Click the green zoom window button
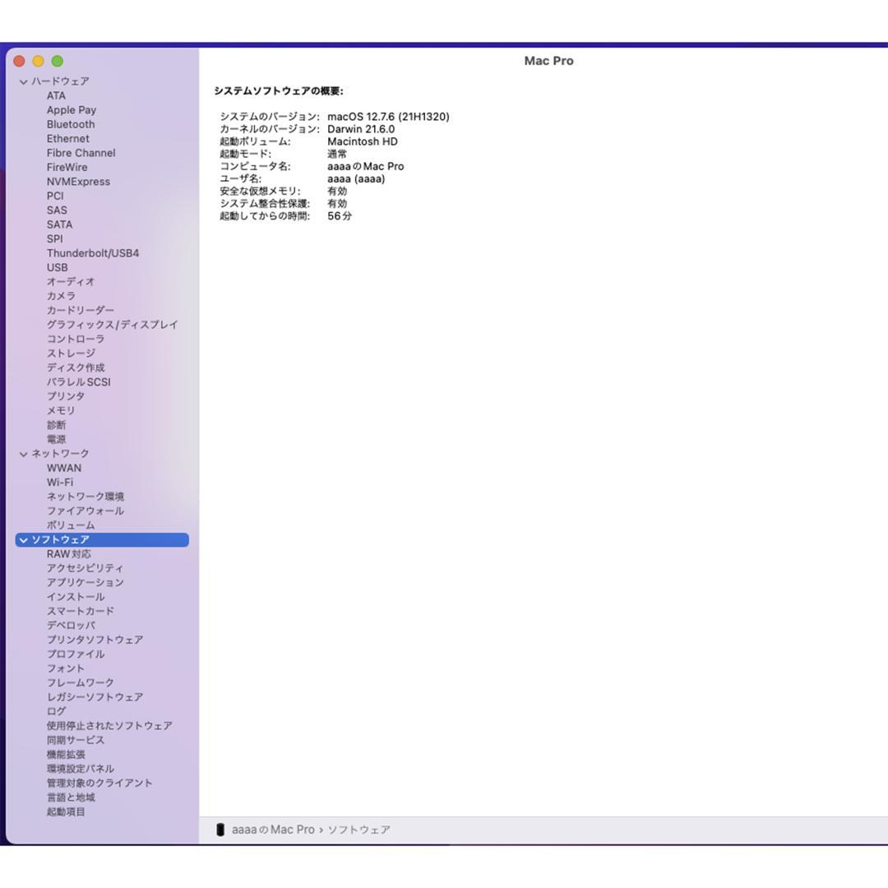The image size is (888, 888). coord(58,61)
